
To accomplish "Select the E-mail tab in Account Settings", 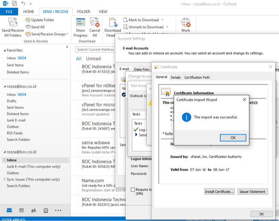I will 124,69.
